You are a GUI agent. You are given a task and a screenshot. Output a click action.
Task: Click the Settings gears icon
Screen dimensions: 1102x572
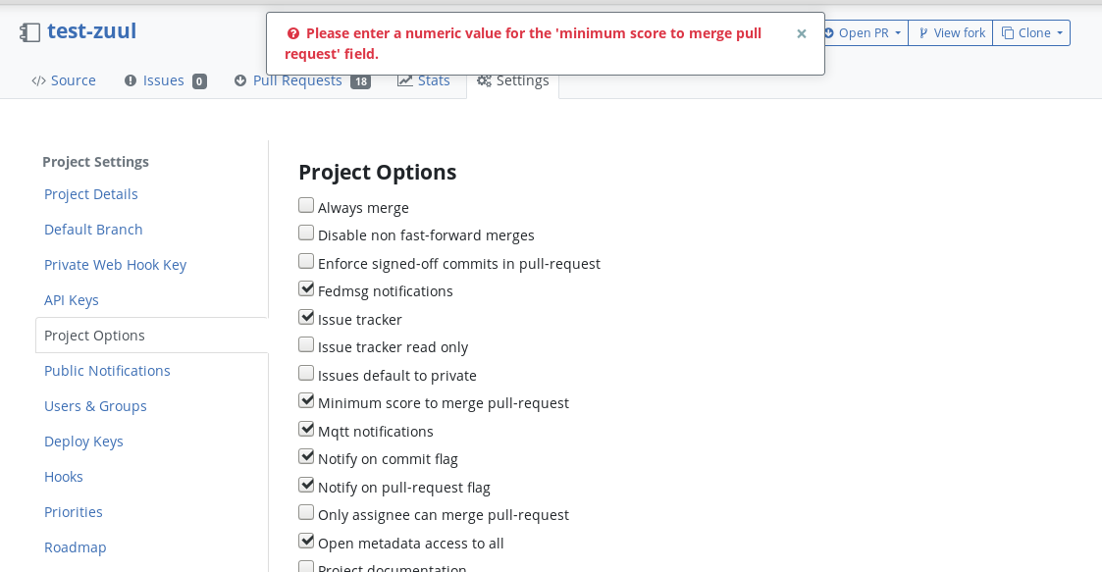(484, 80)
